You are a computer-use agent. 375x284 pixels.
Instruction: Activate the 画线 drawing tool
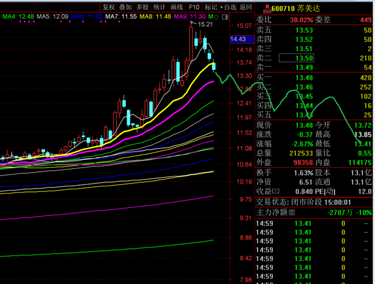tap(177, 7)
